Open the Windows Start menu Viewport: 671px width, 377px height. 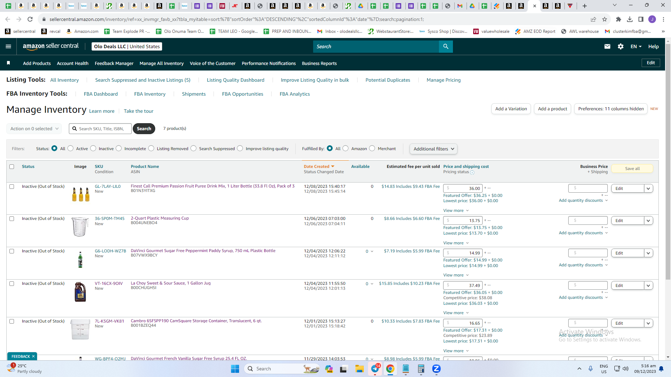point(235,369)
